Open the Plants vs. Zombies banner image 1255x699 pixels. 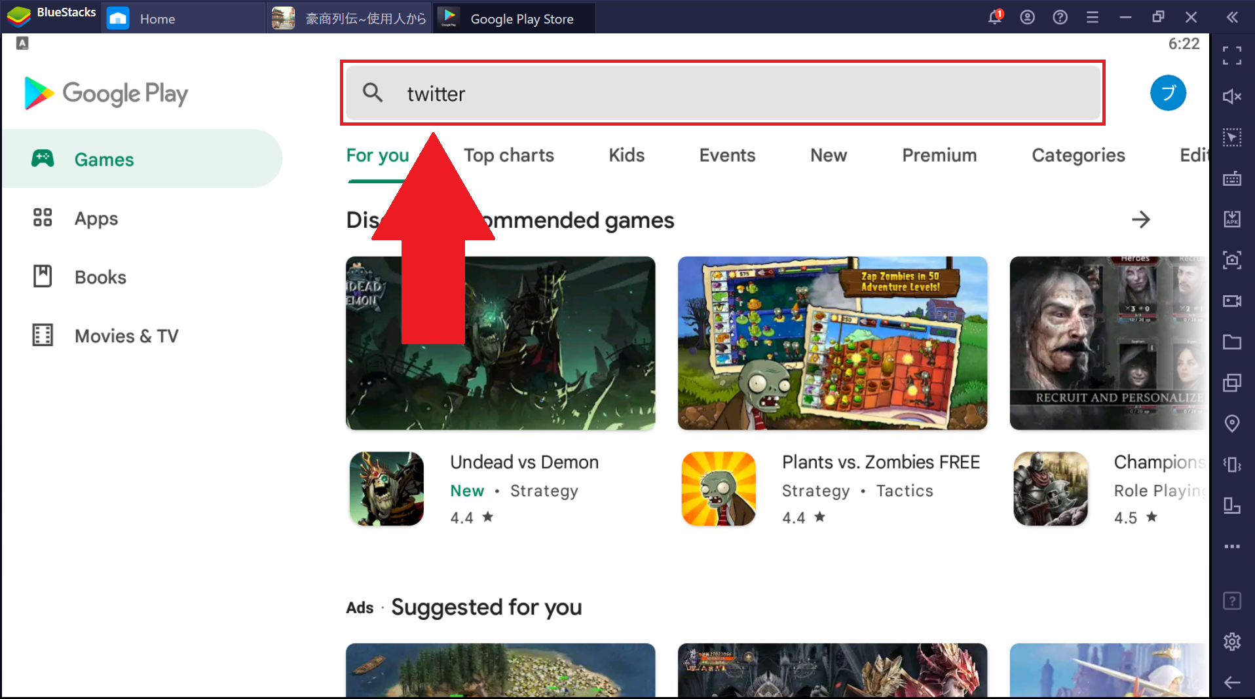tap(833, 343)
